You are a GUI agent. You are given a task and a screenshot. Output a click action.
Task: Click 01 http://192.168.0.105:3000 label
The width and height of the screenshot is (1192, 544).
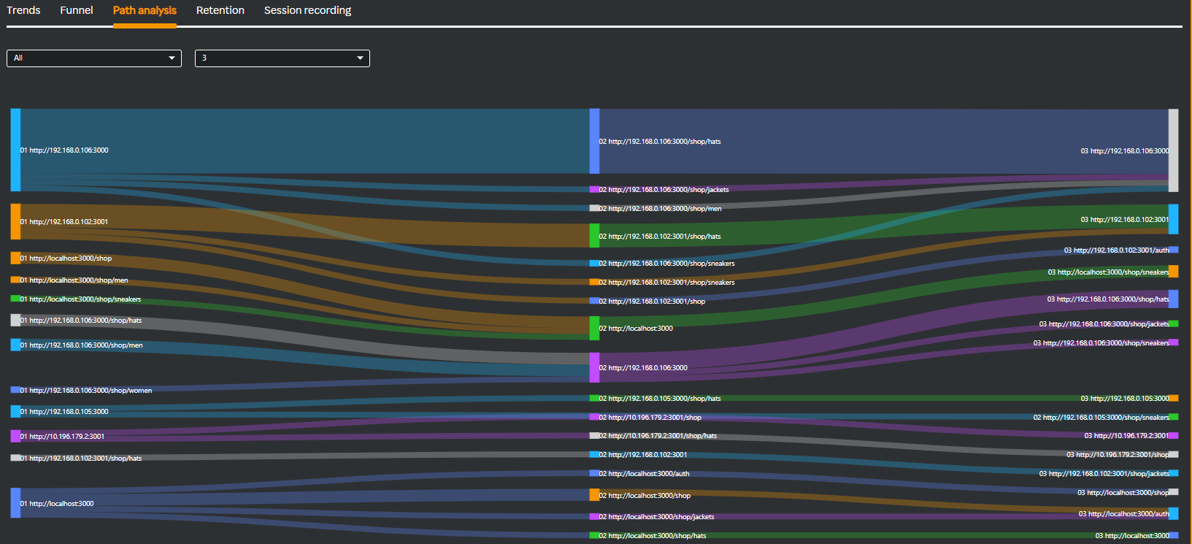point(64,412)
